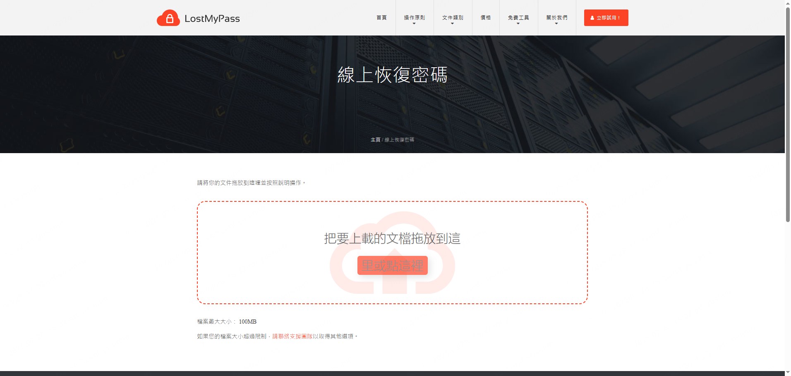Click the 把要上載的文檔拖放到這 drop zone text
The width and height of the screenshot is (791, 376).
[392, 239]
